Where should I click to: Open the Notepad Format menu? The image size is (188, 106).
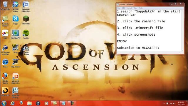tap(129, 8)
